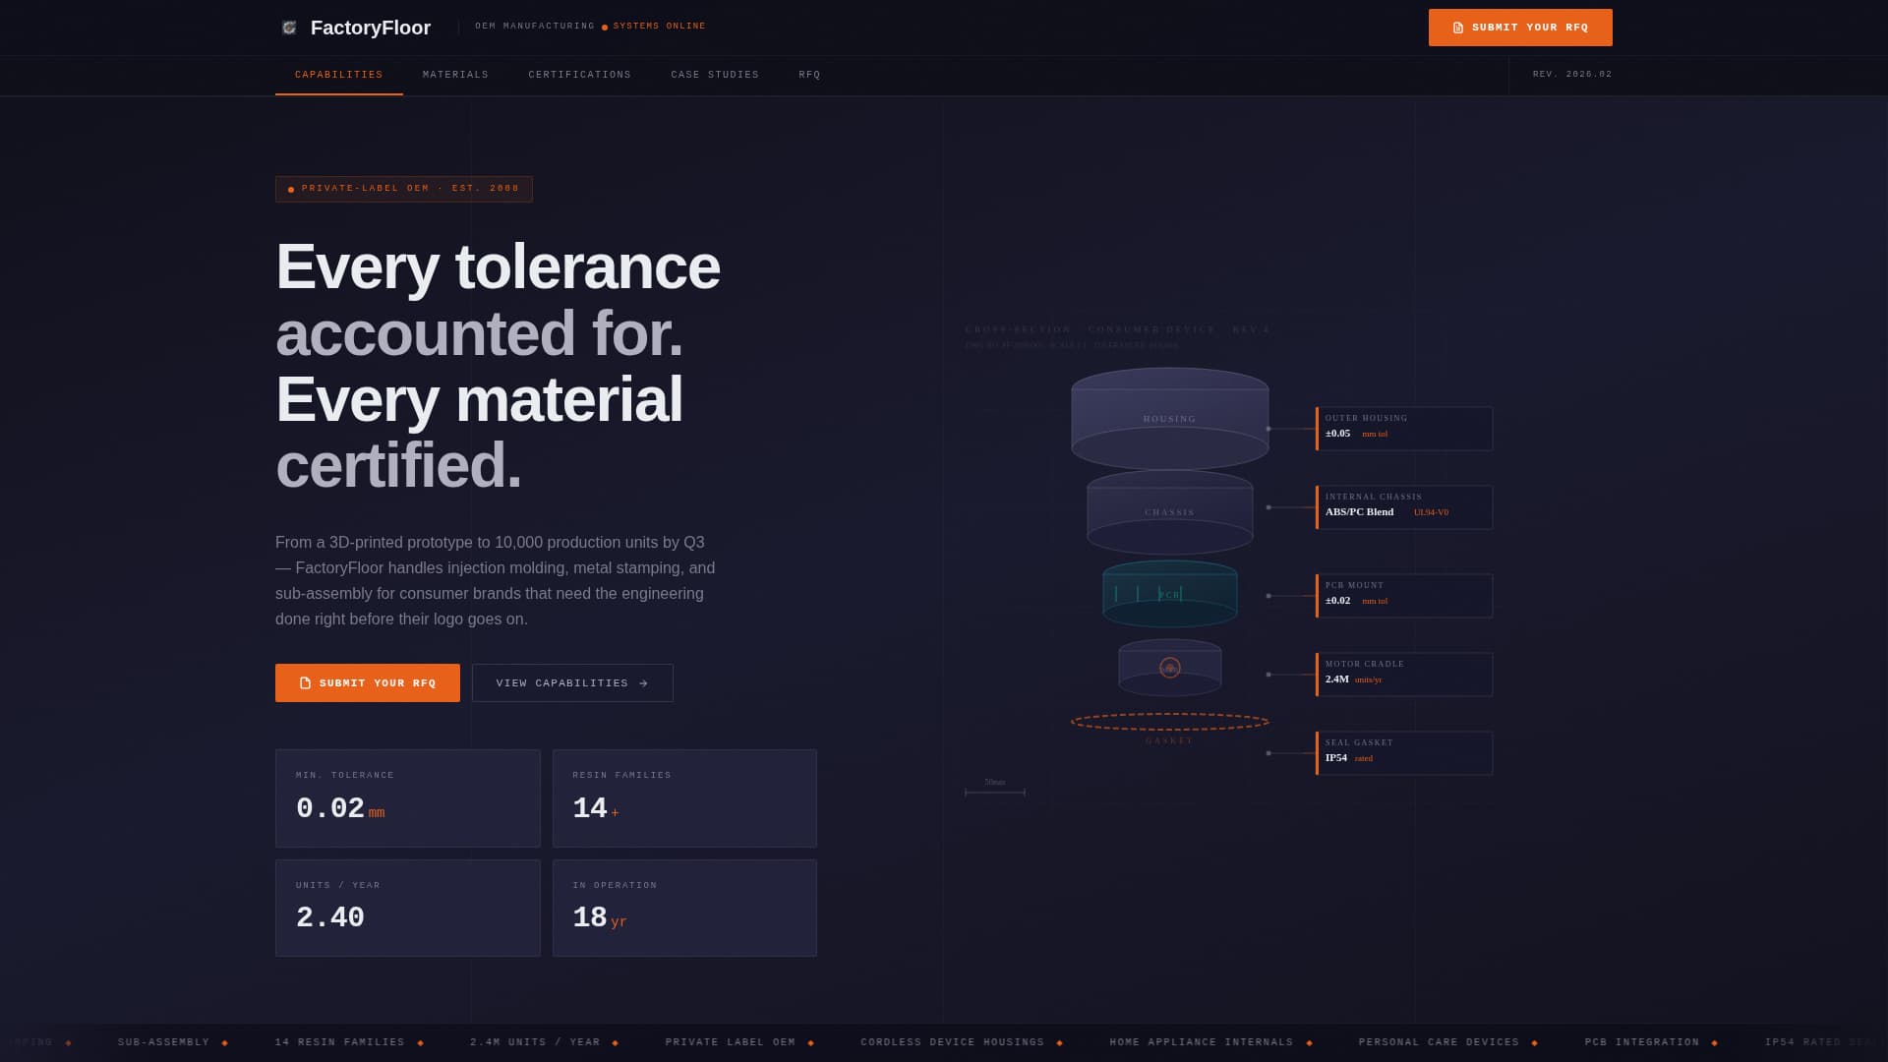Switch to the Materials tab
The height and width of the screenshot is (1062, 1888).
455,75
